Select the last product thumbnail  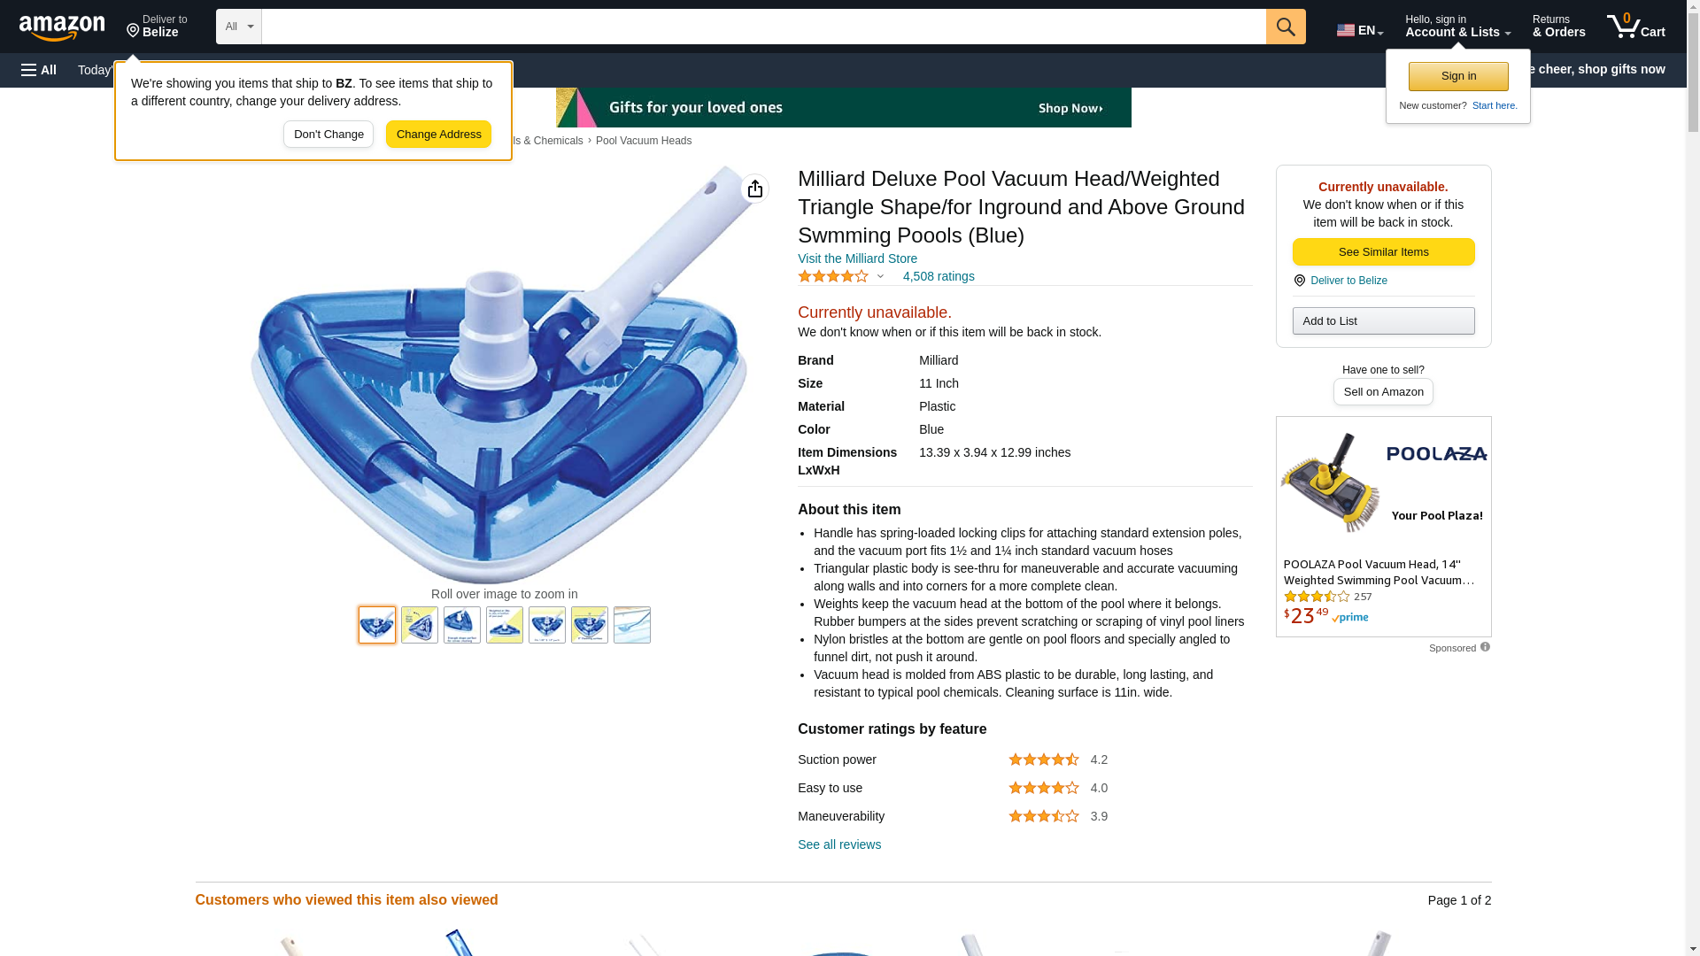pyautogui.click(x=632, y=625)
